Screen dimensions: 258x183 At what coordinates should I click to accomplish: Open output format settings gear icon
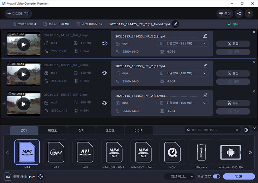(x=41, y=176)
